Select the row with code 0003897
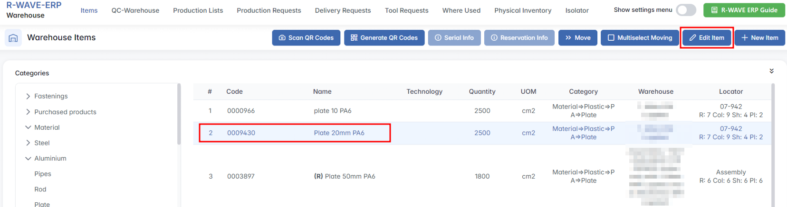787x207 pixels. click(241, 176)
